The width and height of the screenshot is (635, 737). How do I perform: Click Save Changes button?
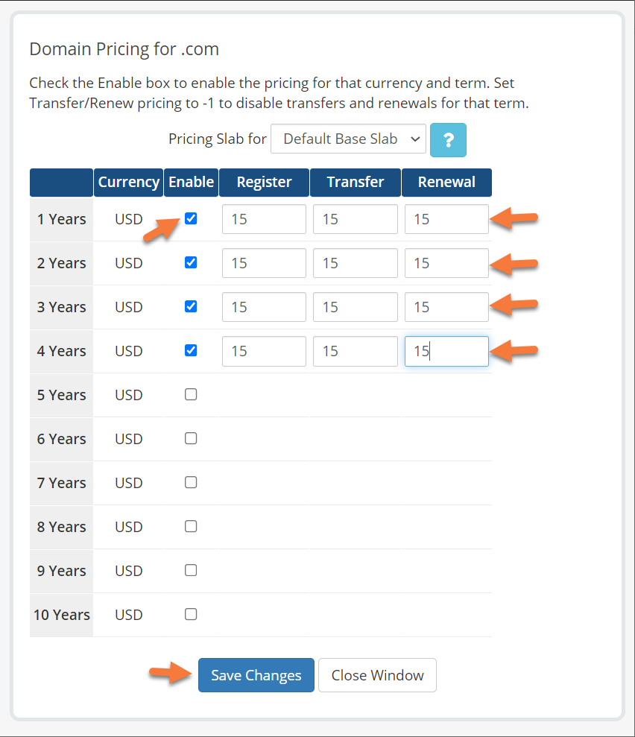(256, 675)
